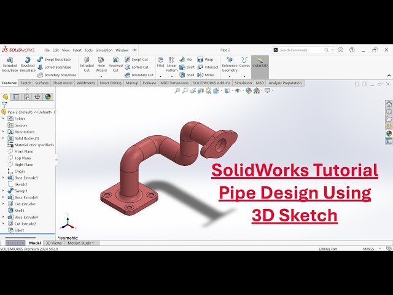Choose Swept Boss/Base
The image size is (393, 295).
click(x=54, y=60)
